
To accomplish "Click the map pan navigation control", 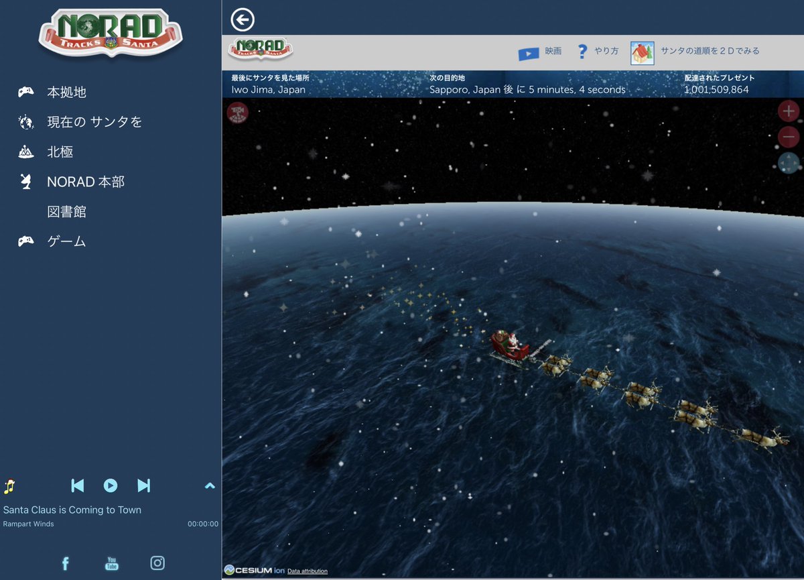I will (789, 163).
